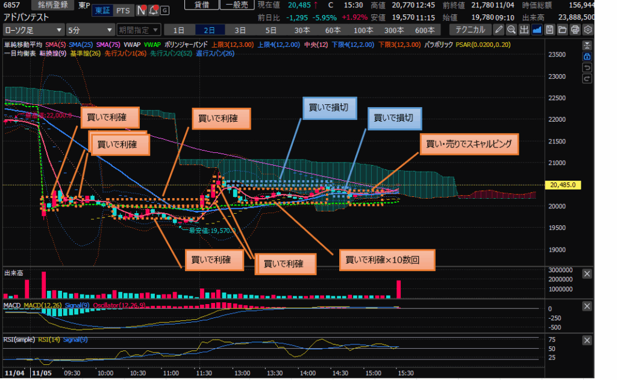The image size is (617, 380).
Task: Close the MACD indicator panel
Action: tap(587, 307)
